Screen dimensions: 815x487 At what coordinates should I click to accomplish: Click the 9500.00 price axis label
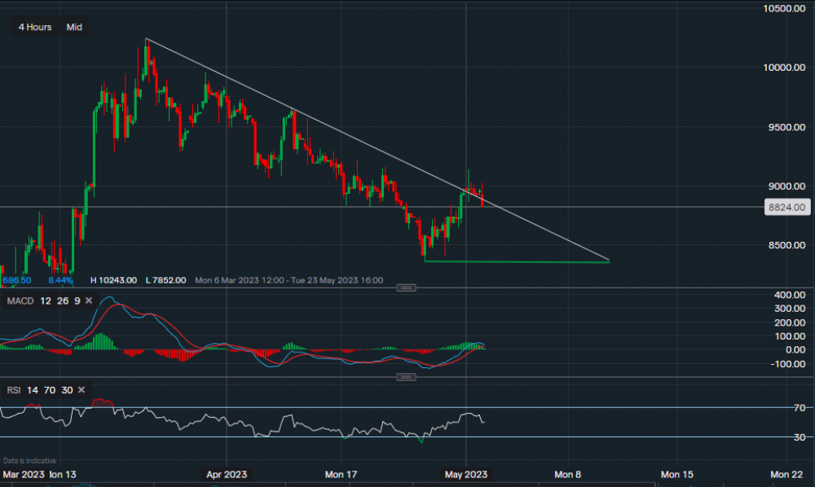pyautogui.click(x=786, y=127)
